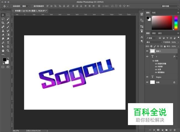Open the Brush Presets panel icon
This screenshot has height=132, width=180.
coord(142,31)
